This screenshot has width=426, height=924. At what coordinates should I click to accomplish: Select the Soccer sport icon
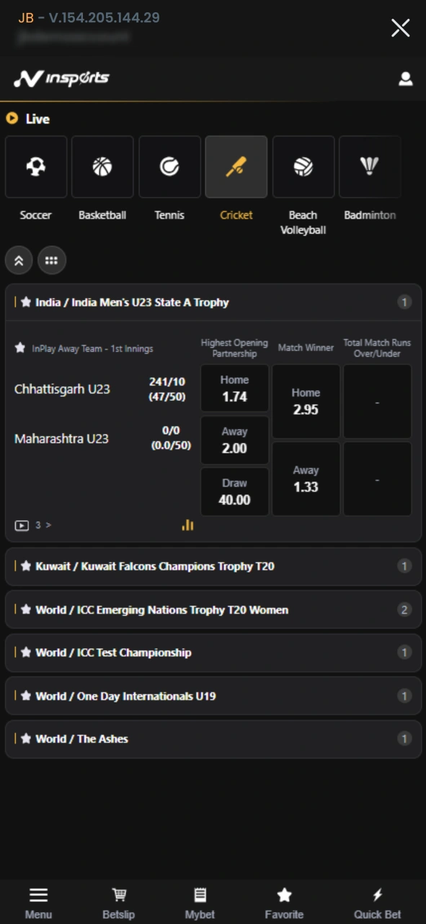pyautogui.click(x=36, y=167)
